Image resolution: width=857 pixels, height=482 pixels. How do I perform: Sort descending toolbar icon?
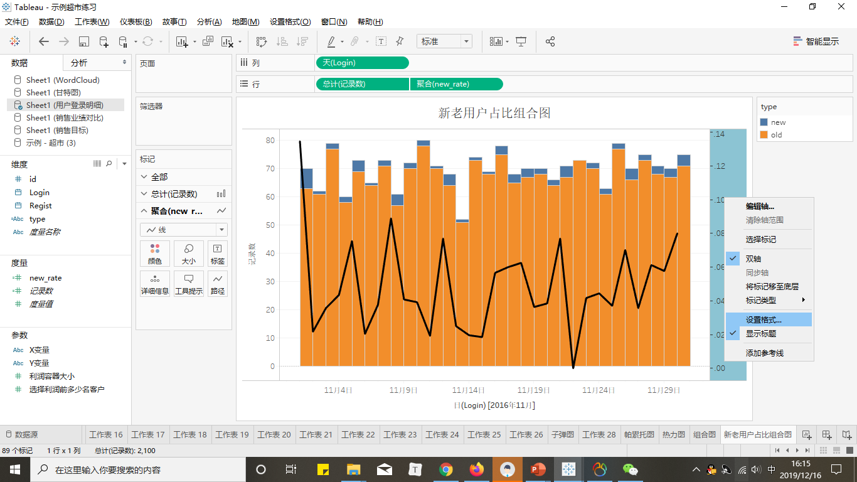coord(302,41)
